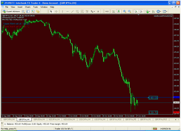181x131 pixels.
Task: Switch to the GBPUSDm,H4 chart tab
Action: pyautogui.click(x=39, y=119)
